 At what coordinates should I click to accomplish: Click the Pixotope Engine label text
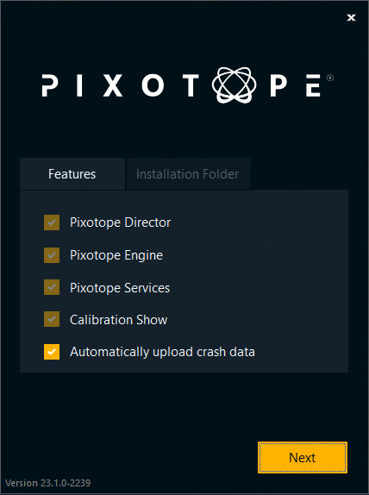(x=116, y=255)
